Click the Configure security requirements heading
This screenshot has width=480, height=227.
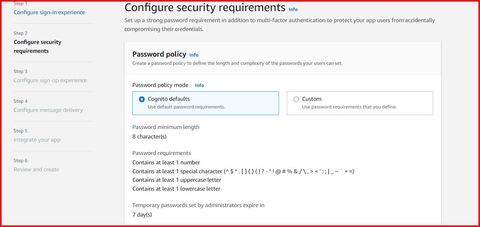coord(205,7)
